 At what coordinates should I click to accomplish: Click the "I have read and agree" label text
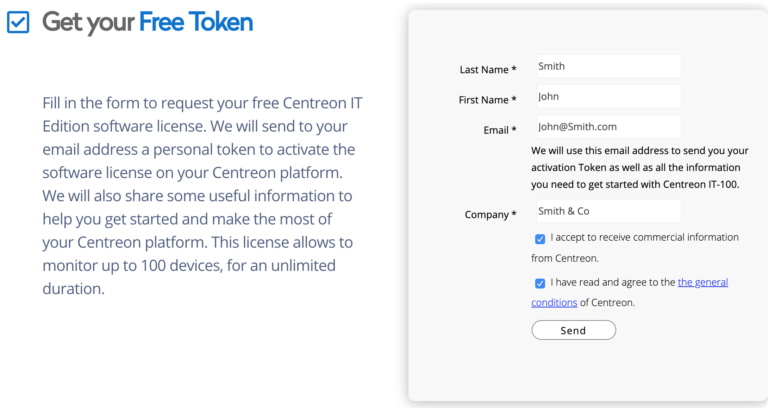click(x=613, y=282)
